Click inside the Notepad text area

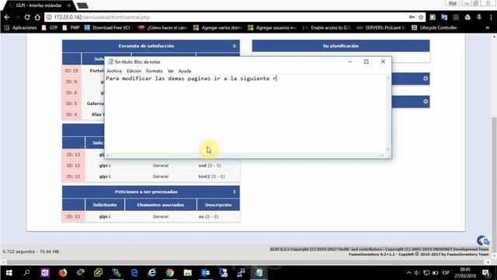(245, 114)
